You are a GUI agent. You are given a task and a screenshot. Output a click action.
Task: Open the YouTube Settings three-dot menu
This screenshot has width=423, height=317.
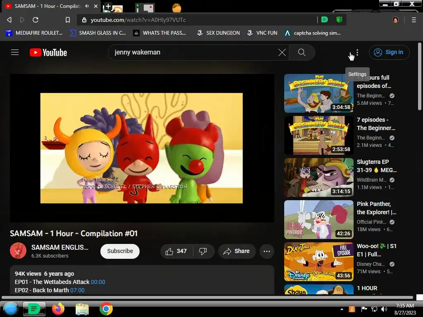[x=357, y=52]
